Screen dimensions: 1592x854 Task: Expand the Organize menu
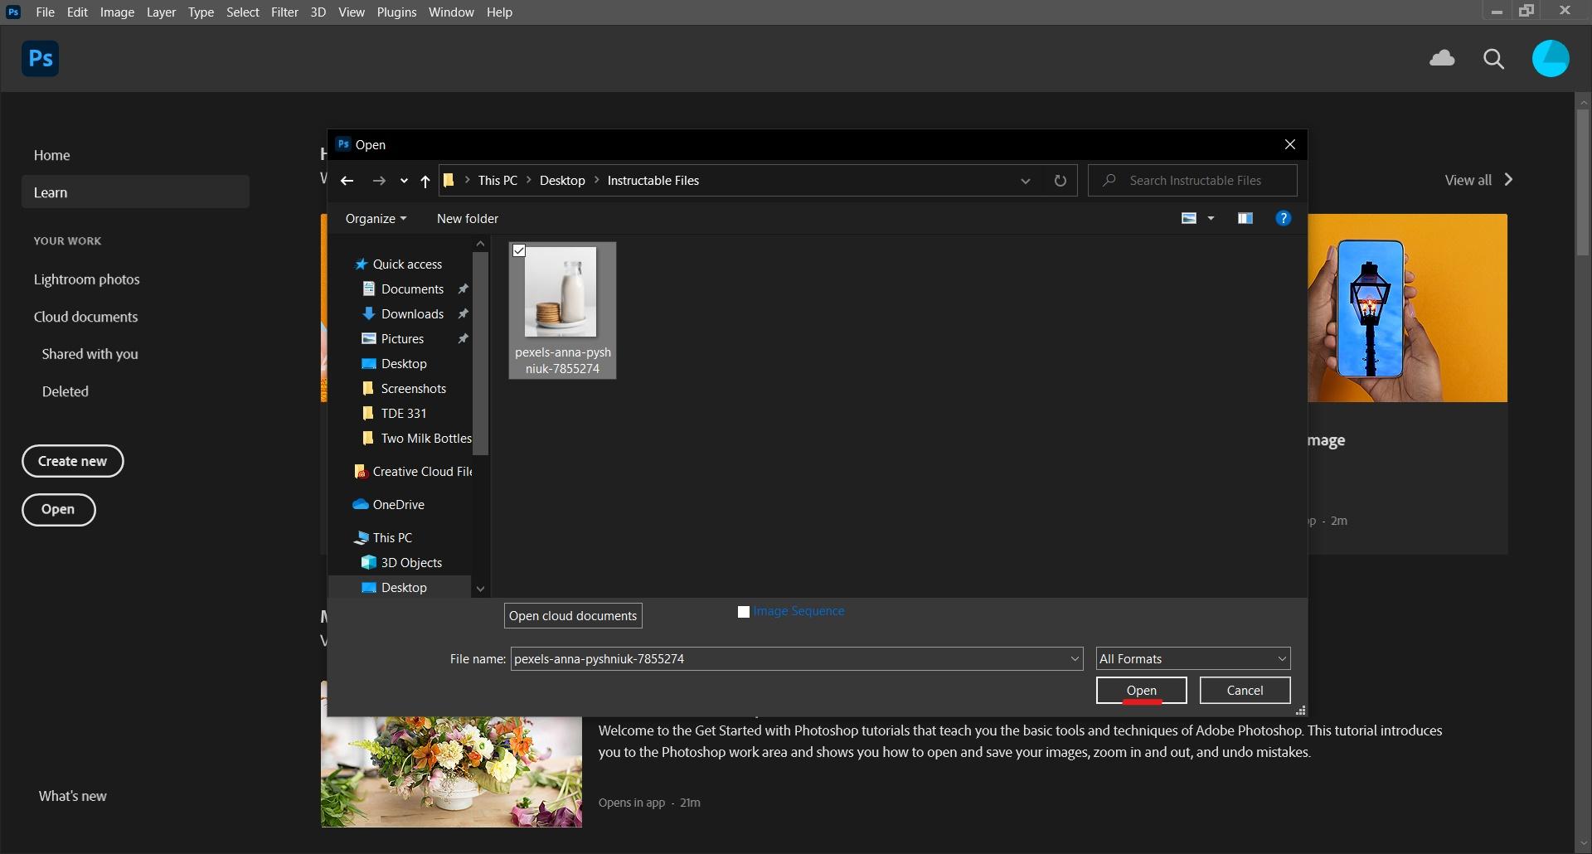coord(376,218)
